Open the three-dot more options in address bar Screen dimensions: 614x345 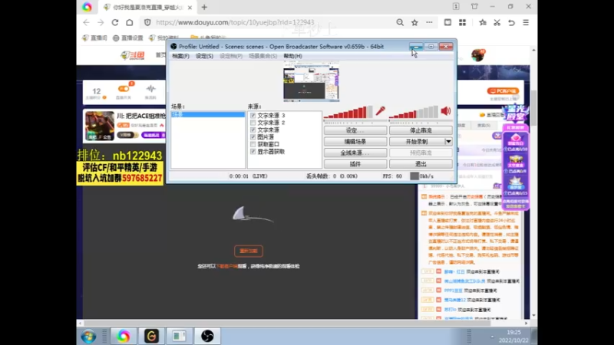(x=429, y=23)
